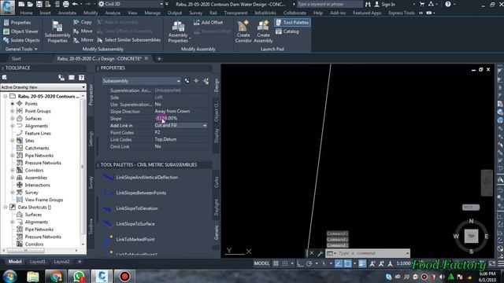504x283 pixels.
Task: Open WhatsApp from the taskbar
Action: pos(79,276)
